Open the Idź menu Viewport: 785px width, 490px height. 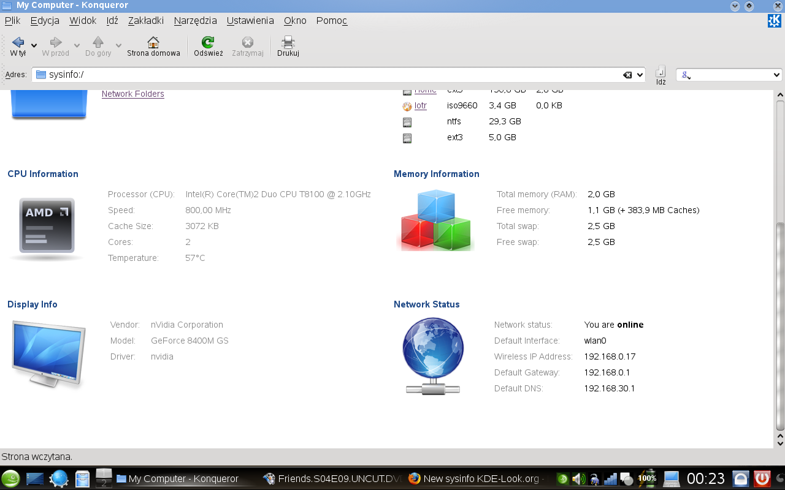tap(112, 20)
